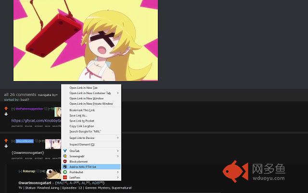The height and width of the screenshot is (193, 308).
Task: Click the Block element shield icon
Action: 65,162
